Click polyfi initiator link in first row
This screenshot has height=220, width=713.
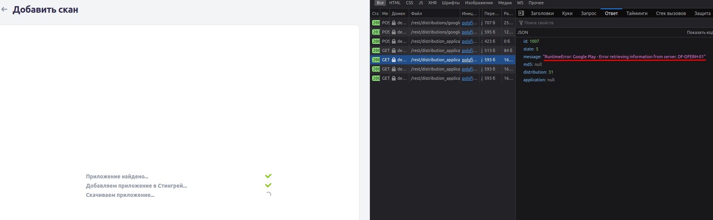tap(469, 23)
